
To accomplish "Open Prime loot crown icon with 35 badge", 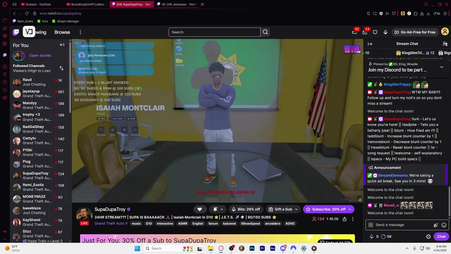I will [354, 32].
